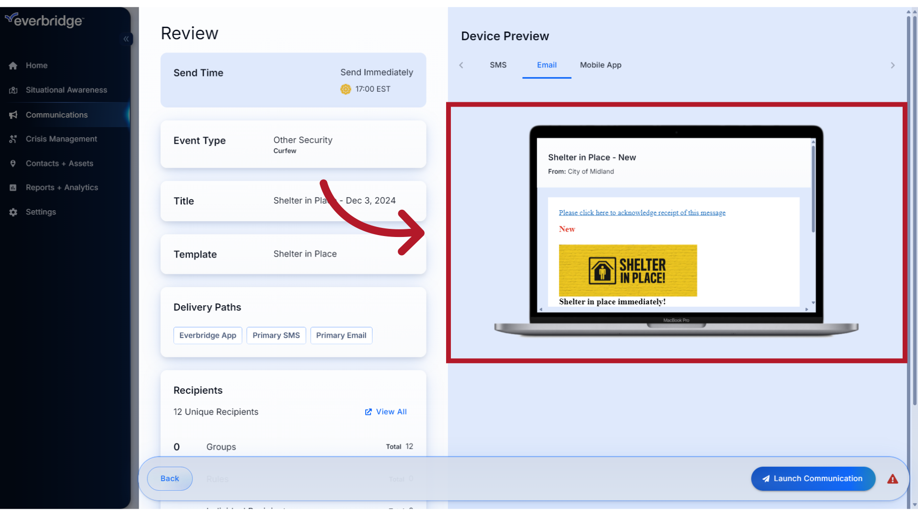Toggle the Primary SMS delivery path
The height and width of the screenshot is (516, 918).
(x=276, y=335)
